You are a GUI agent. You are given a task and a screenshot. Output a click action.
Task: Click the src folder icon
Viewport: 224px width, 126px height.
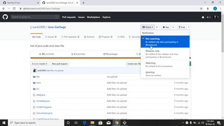pyautogui.click(x=34, y=89)
